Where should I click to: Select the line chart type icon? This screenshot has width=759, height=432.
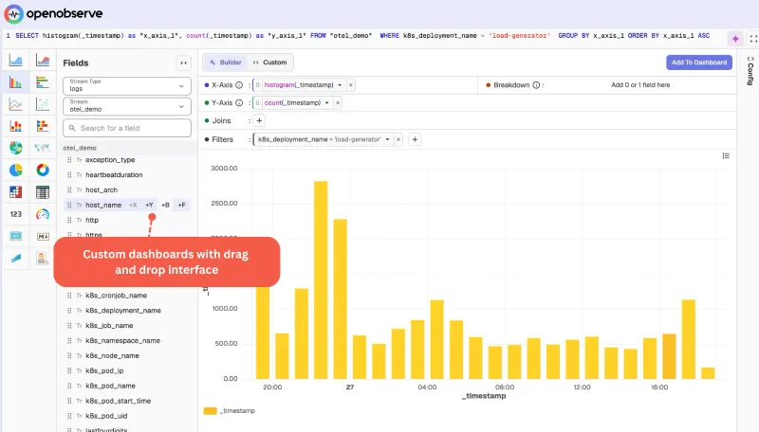pos(16,104)
